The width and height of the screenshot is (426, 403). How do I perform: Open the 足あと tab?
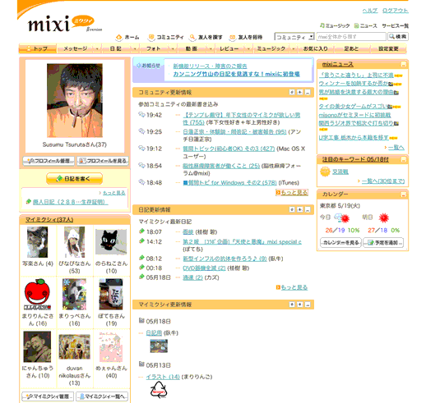tap(351, 48)
